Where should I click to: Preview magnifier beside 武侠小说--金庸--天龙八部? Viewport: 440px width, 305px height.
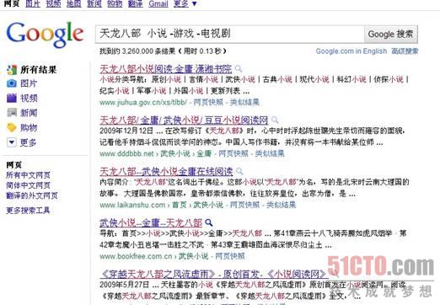(x=208, y=222)
